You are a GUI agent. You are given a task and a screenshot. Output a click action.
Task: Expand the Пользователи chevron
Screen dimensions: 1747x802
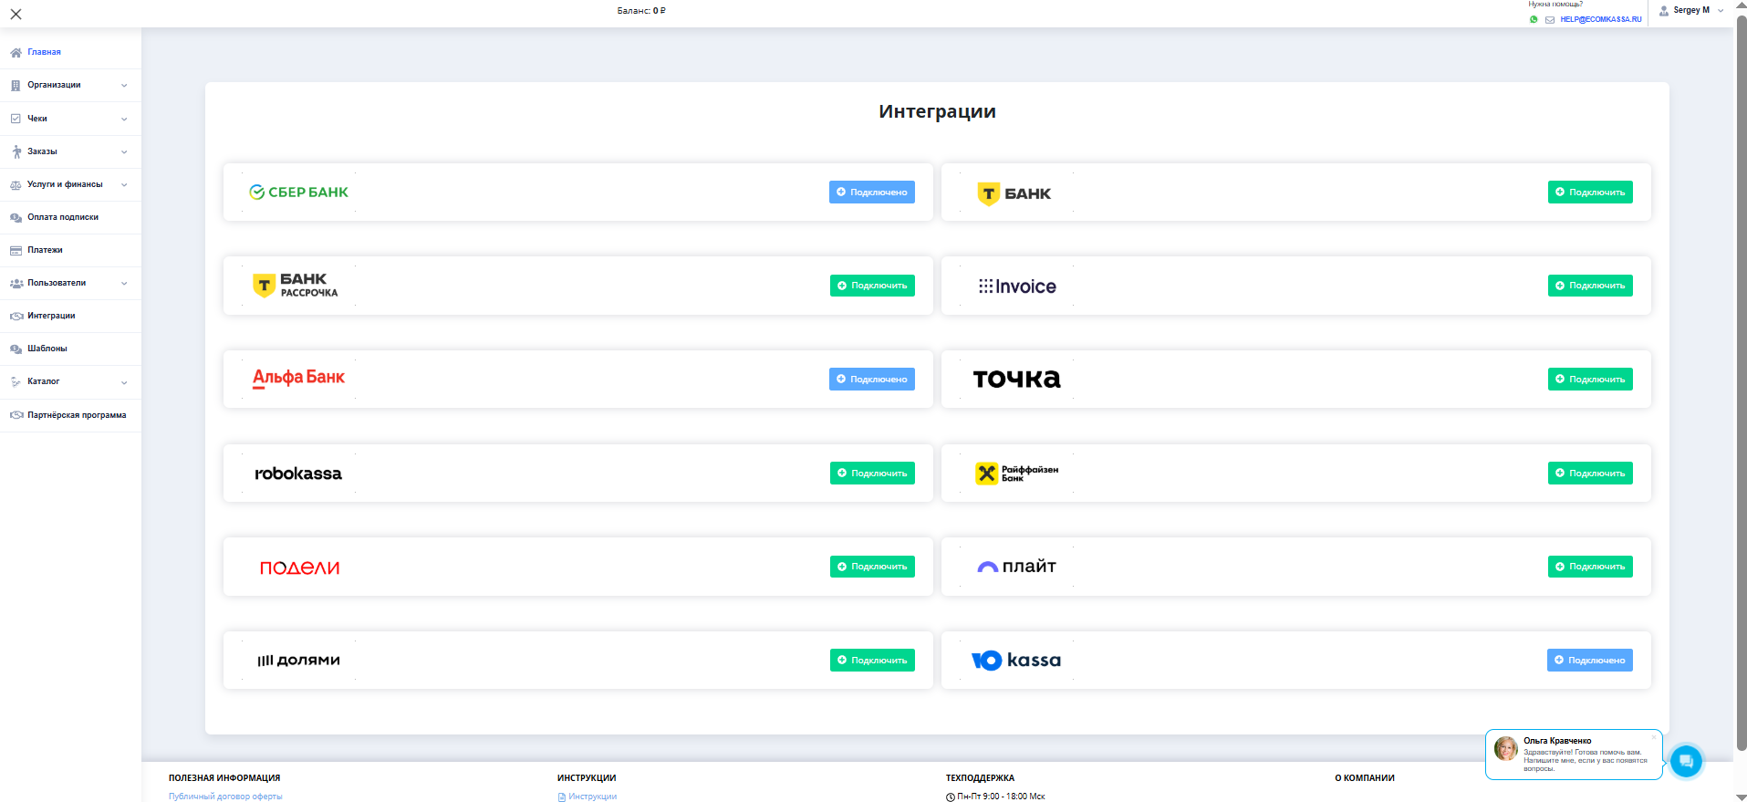124,283
